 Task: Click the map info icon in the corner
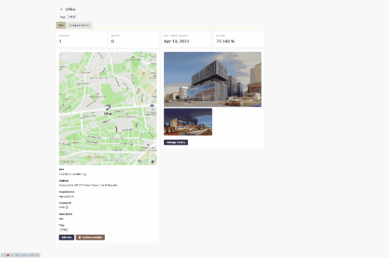(153, 162)
